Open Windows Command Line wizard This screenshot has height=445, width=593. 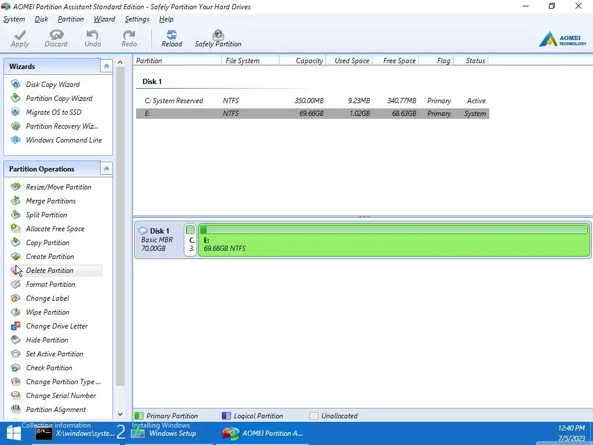pos(64,140)
